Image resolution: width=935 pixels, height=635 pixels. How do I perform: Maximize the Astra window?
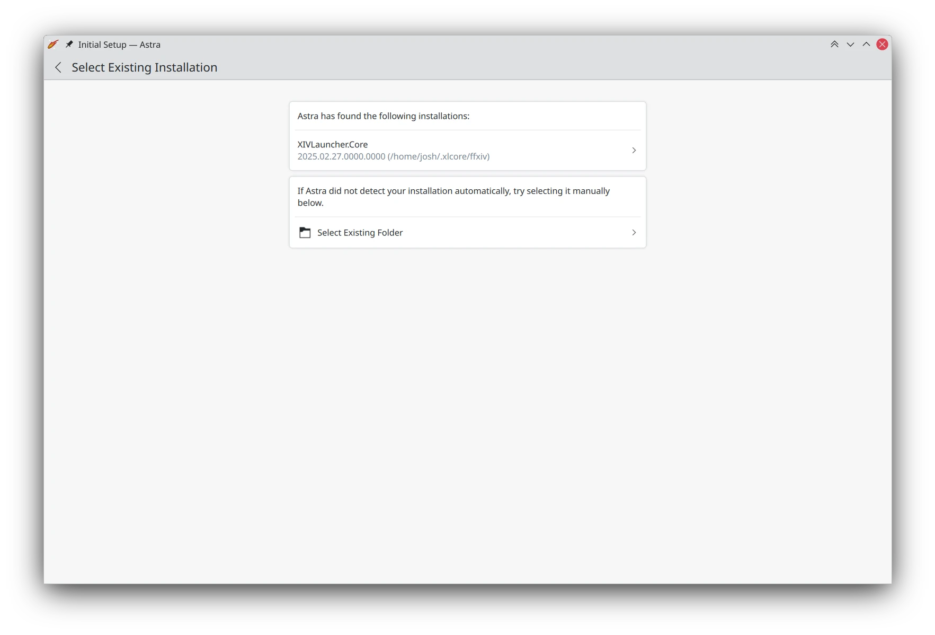click(866, 45)
